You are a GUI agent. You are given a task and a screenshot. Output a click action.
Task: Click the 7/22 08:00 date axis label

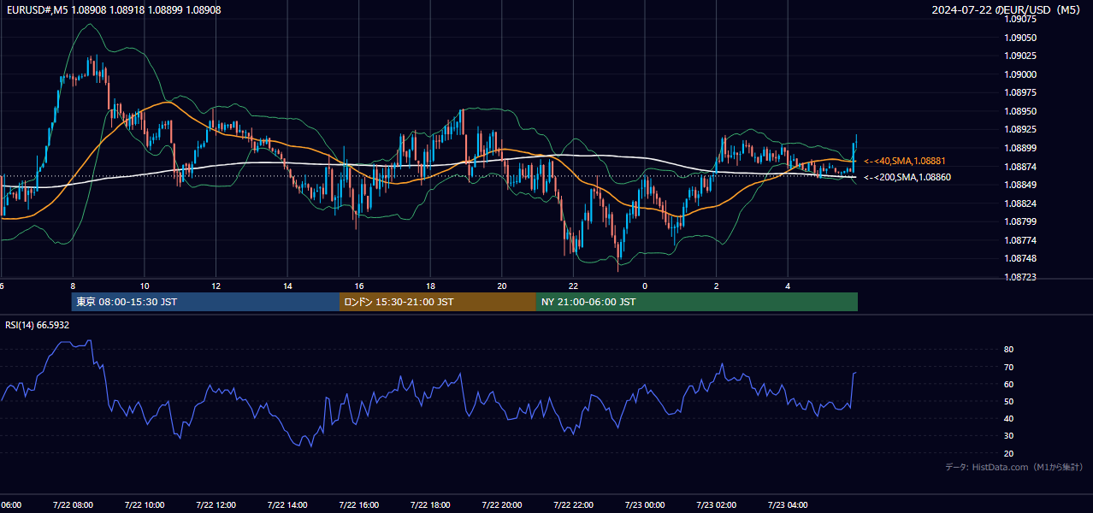point(73,504)
